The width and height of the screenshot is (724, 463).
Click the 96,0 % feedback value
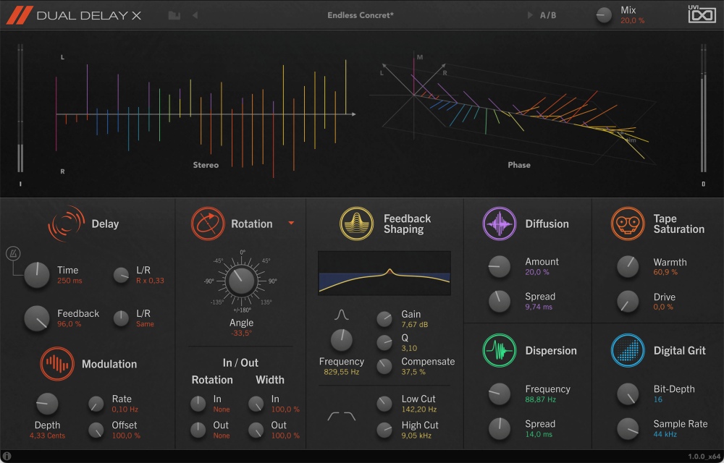click(x=70, y=324)
